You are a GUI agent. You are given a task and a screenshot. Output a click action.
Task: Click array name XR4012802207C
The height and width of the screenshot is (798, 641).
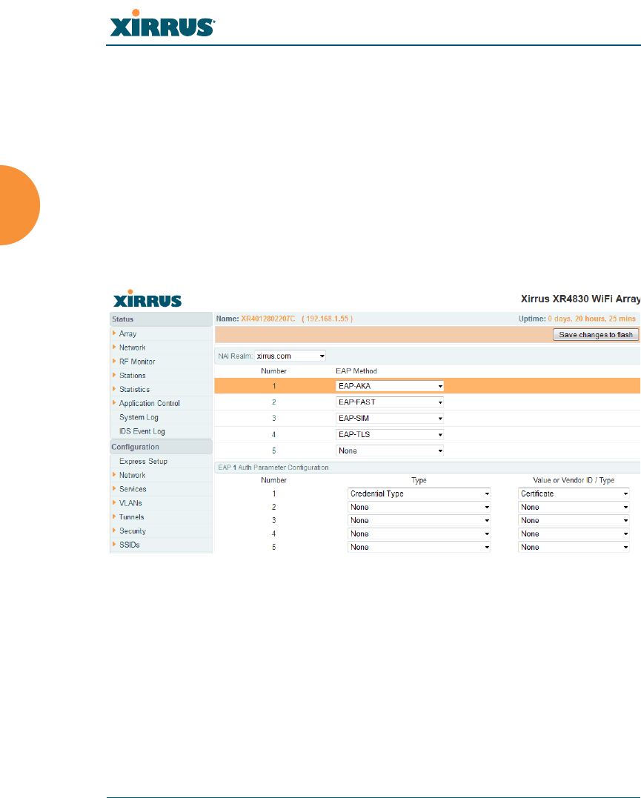(268, 319)
